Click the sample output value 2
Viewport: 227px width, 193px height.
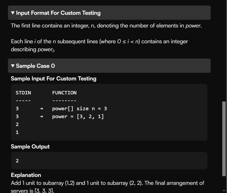[17, 161]
